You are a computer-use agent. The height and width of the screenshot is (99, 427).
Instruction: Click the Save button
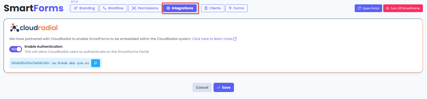click(x=224, y=87)
